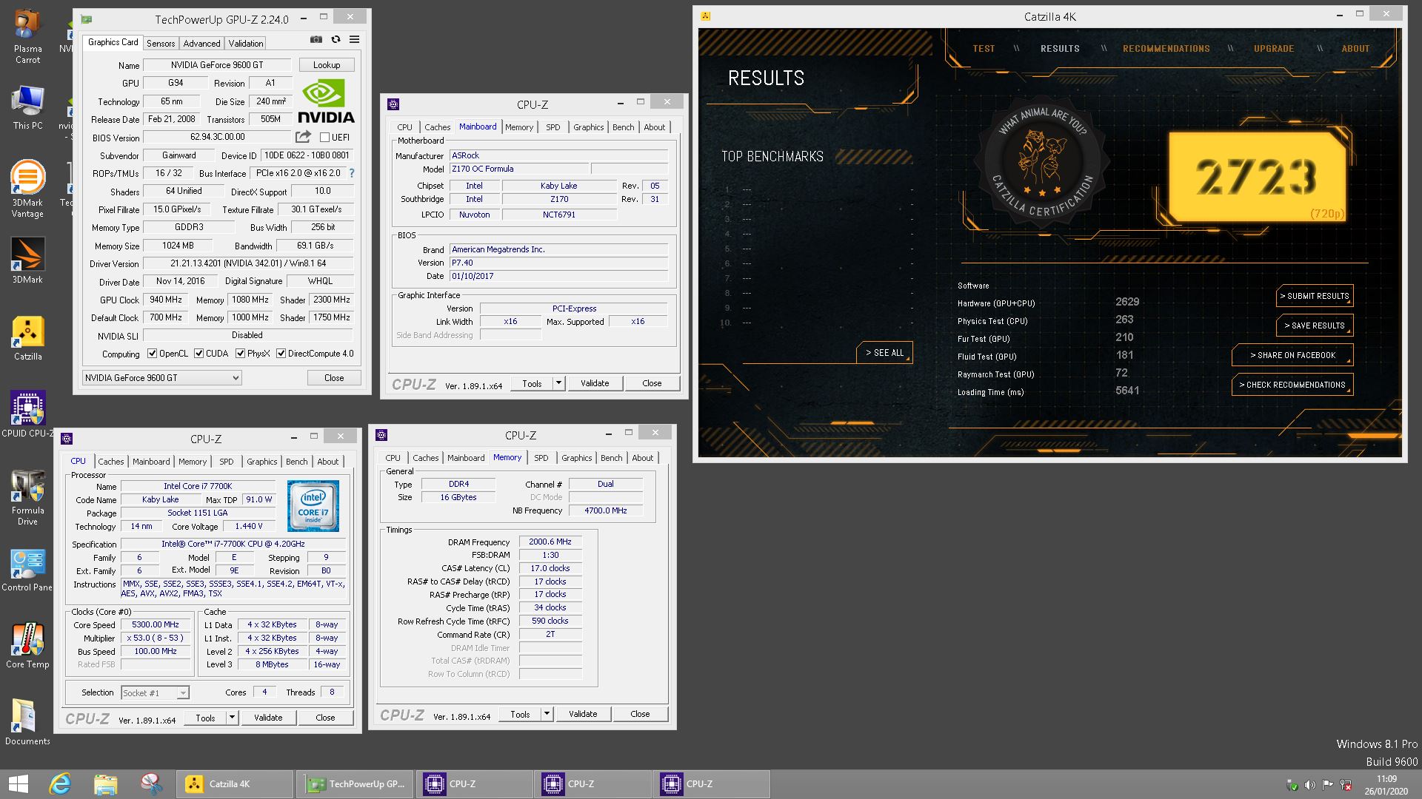Click the NVIDIA logo in GPU-Z
This screenshot has height=799, width=1422.
point(326,101)
